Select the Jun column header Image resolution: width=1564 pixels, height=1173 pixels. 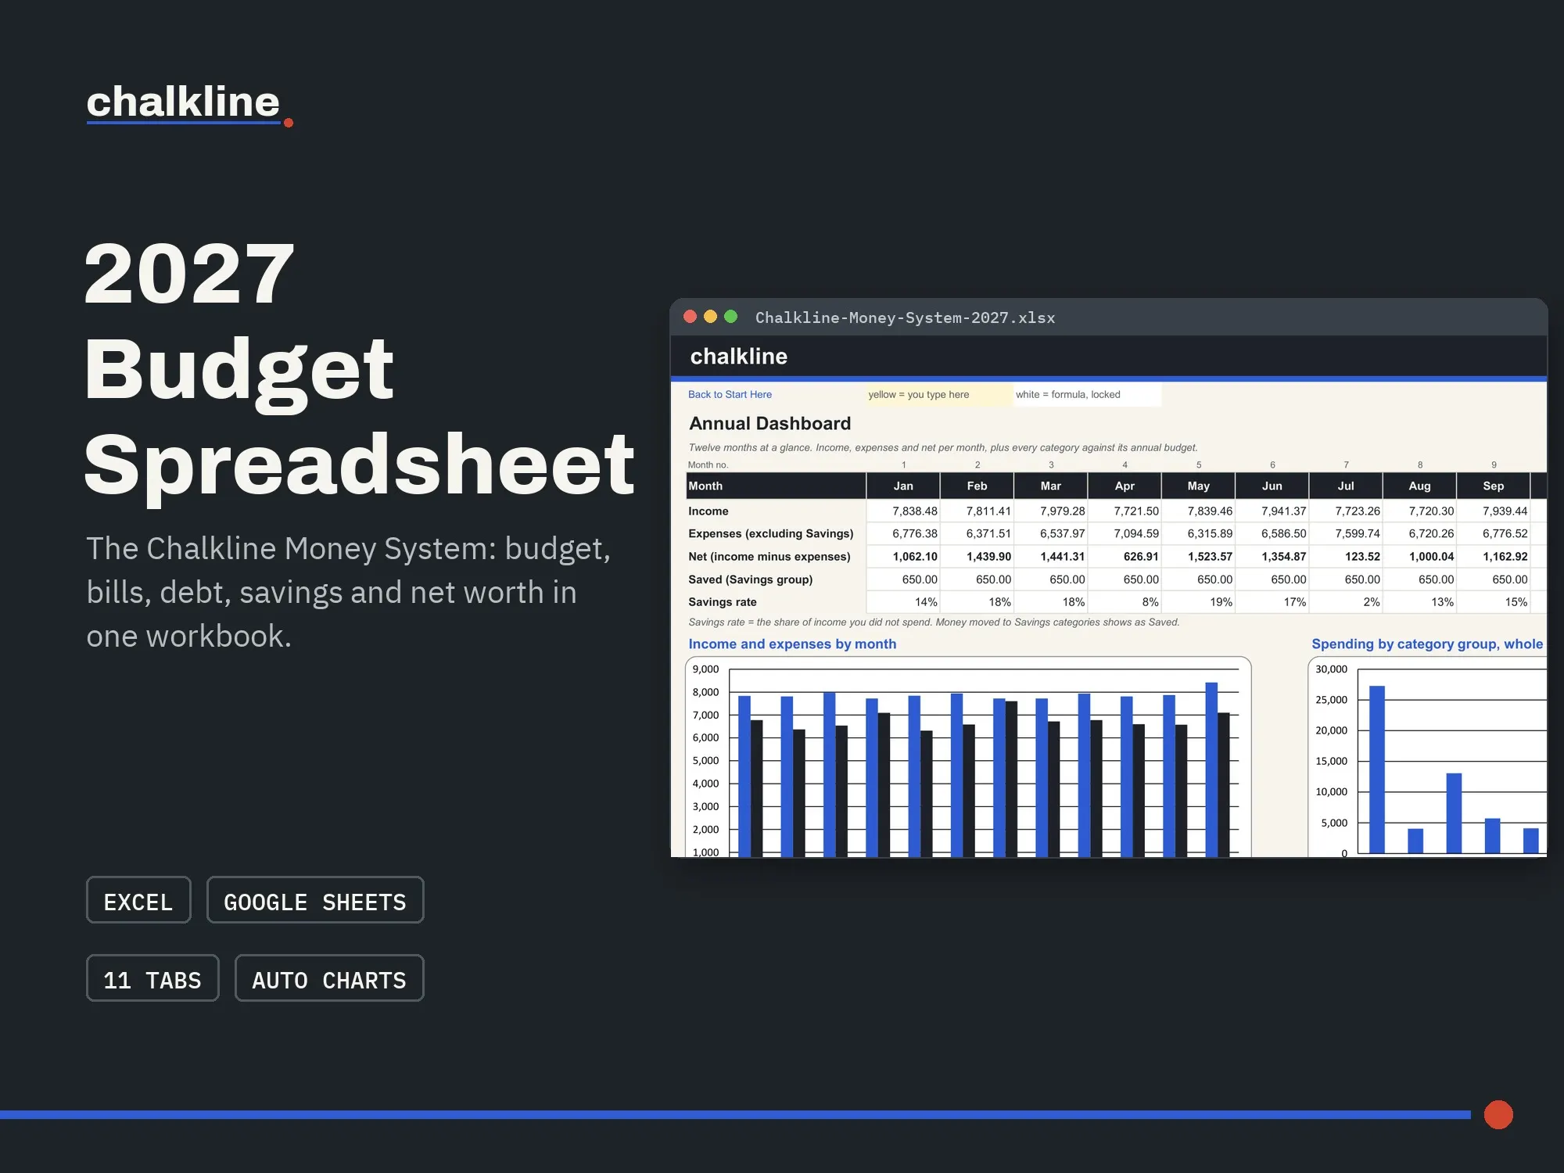(x=1272, y=486)
